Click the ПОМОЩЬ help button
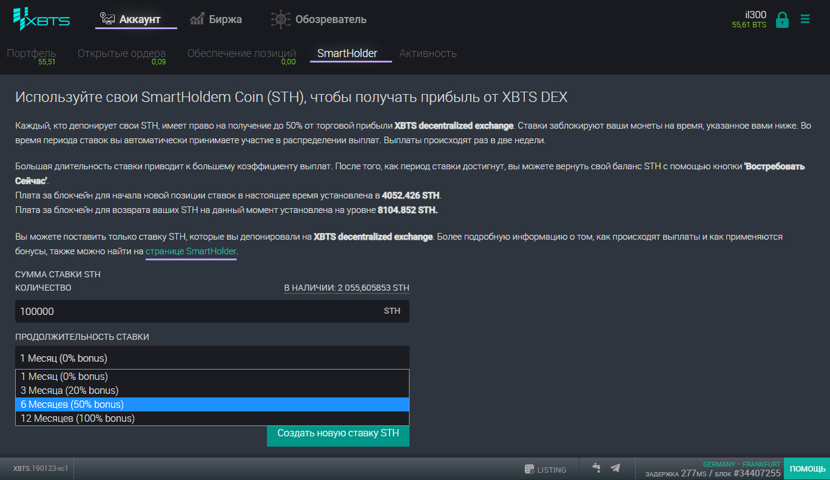830x480 pixels. [x=807, y=469]
